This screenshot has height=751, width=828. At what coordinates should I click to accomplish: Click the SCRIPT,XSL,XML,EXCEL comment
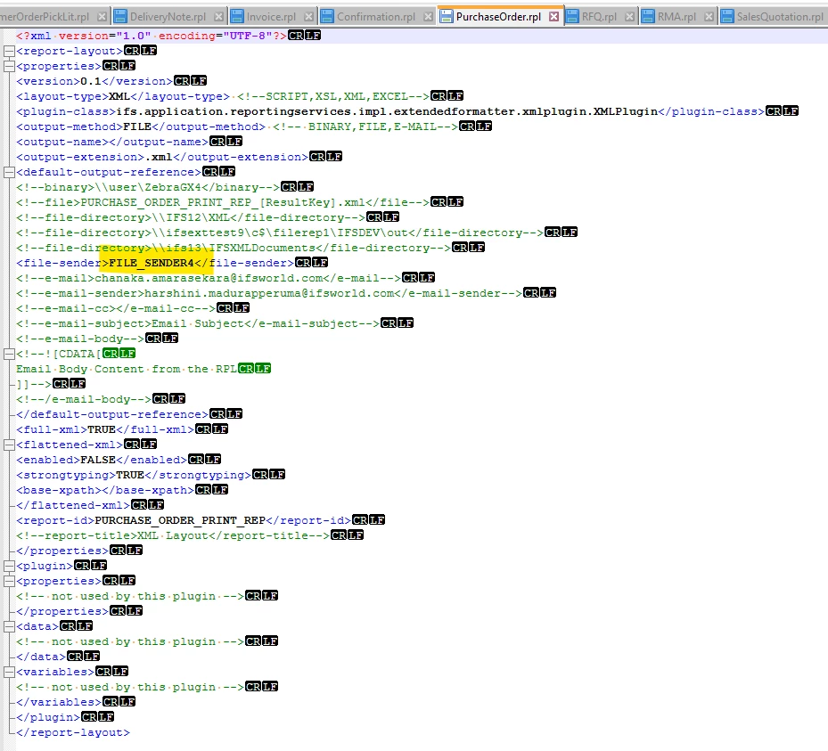pos(333,96)
